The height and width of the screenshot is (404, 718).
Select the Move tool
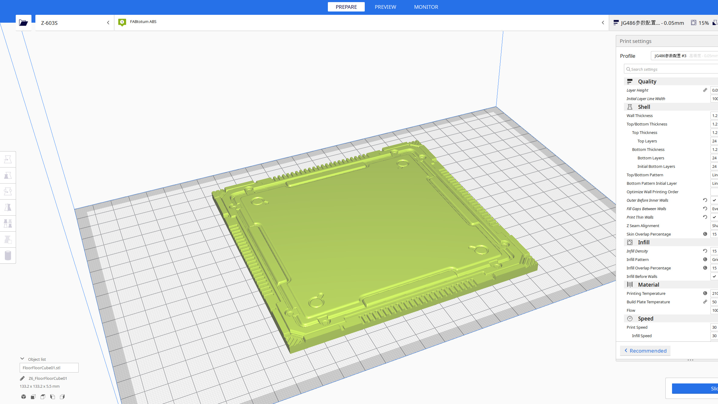pos(8,159)
